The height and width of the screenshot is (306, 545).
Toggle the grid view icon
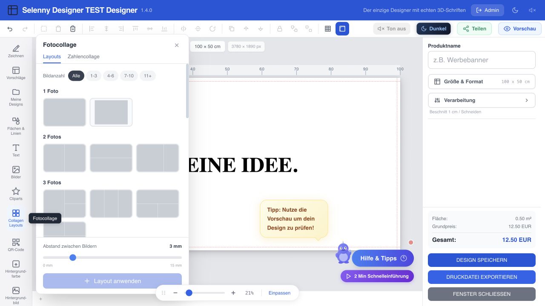click(328, 29)
